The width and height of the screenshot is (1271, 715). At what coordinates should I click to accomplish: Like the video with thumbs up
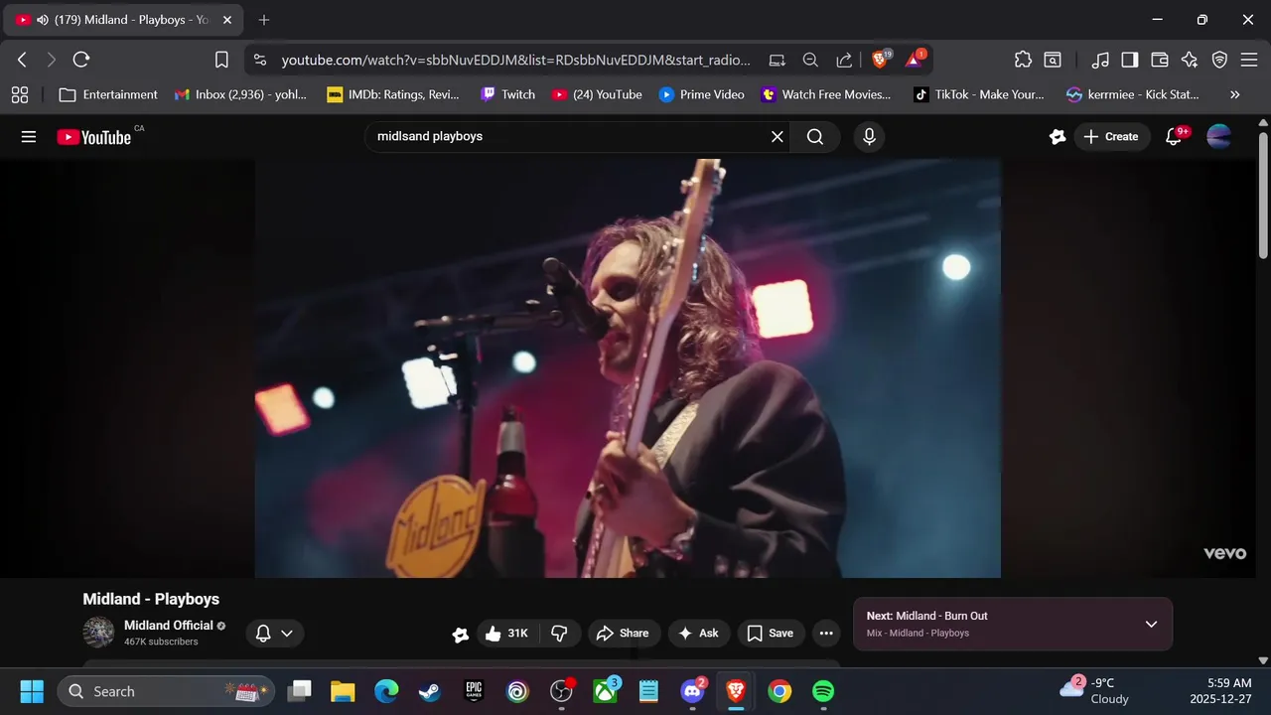[506, 633]
